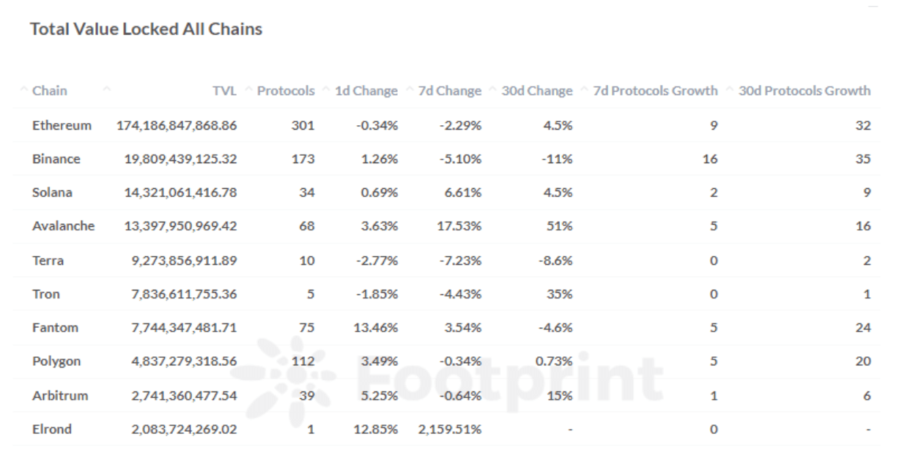Click the Elrond chain name
This screenshot has width=913, height=453.
(52, 429)
